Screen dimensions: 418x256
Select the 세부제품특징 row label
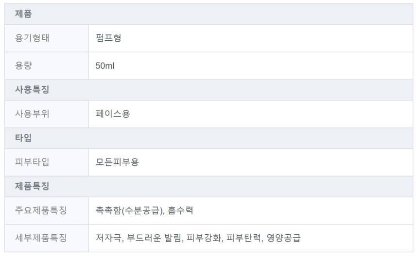coord(41,238)
